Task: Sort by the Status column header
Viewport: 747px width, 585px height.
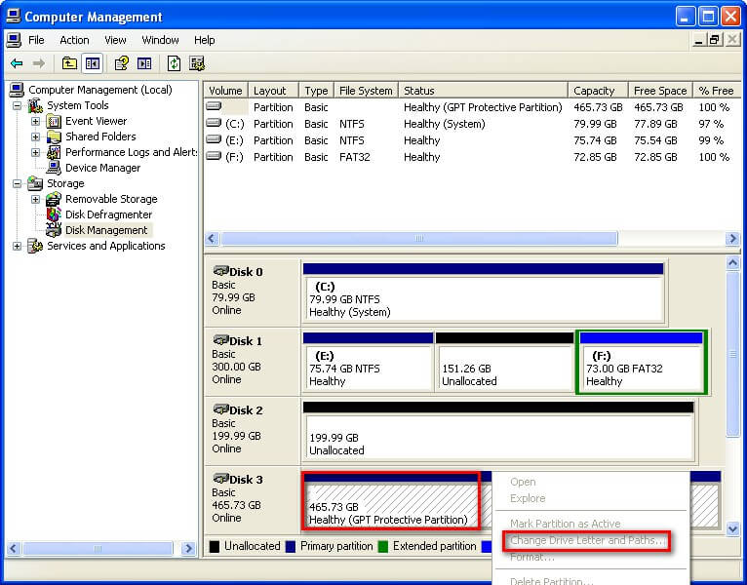Action: tap(483, 91)
